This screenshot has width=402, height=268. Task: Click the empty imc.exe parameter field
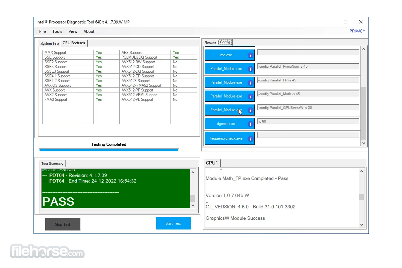[308, 53]
